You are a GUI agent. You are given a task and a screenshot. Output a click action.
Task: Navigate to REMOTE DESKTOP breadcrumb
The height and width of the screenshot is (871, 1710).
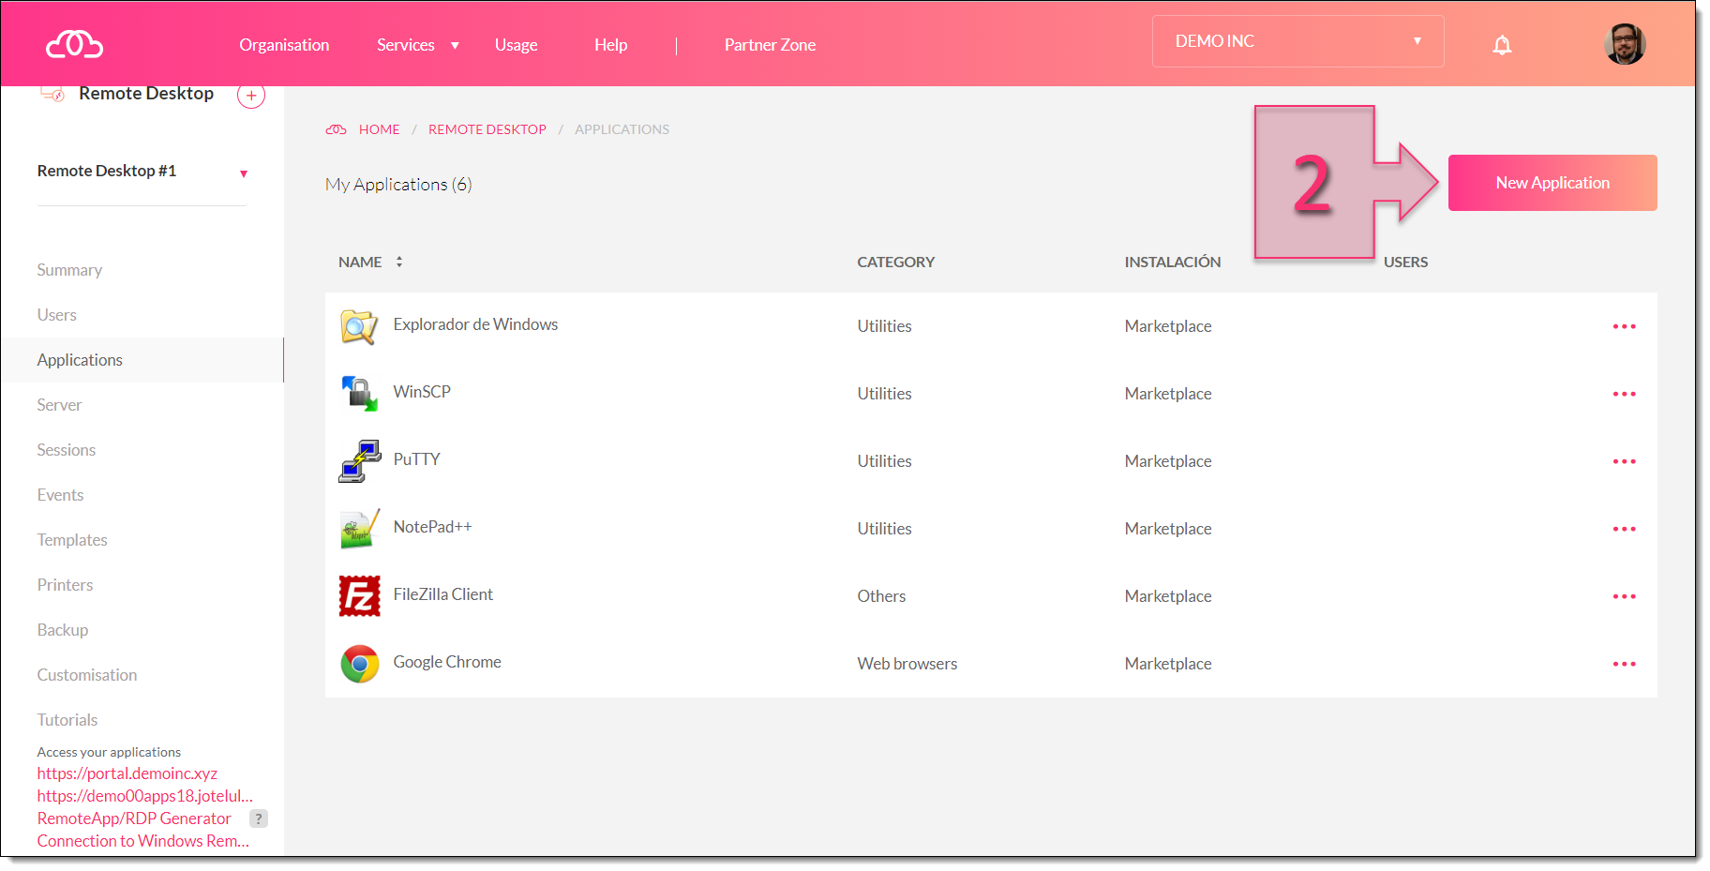click(x=487, y=129)
